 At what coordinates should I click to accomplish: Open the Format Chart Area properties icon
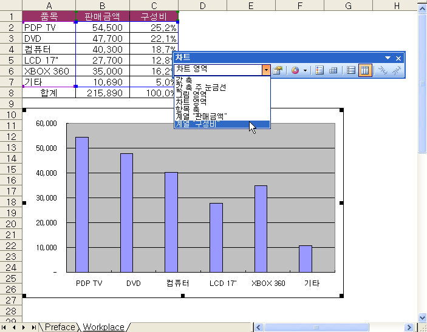(x=278, y=71)
